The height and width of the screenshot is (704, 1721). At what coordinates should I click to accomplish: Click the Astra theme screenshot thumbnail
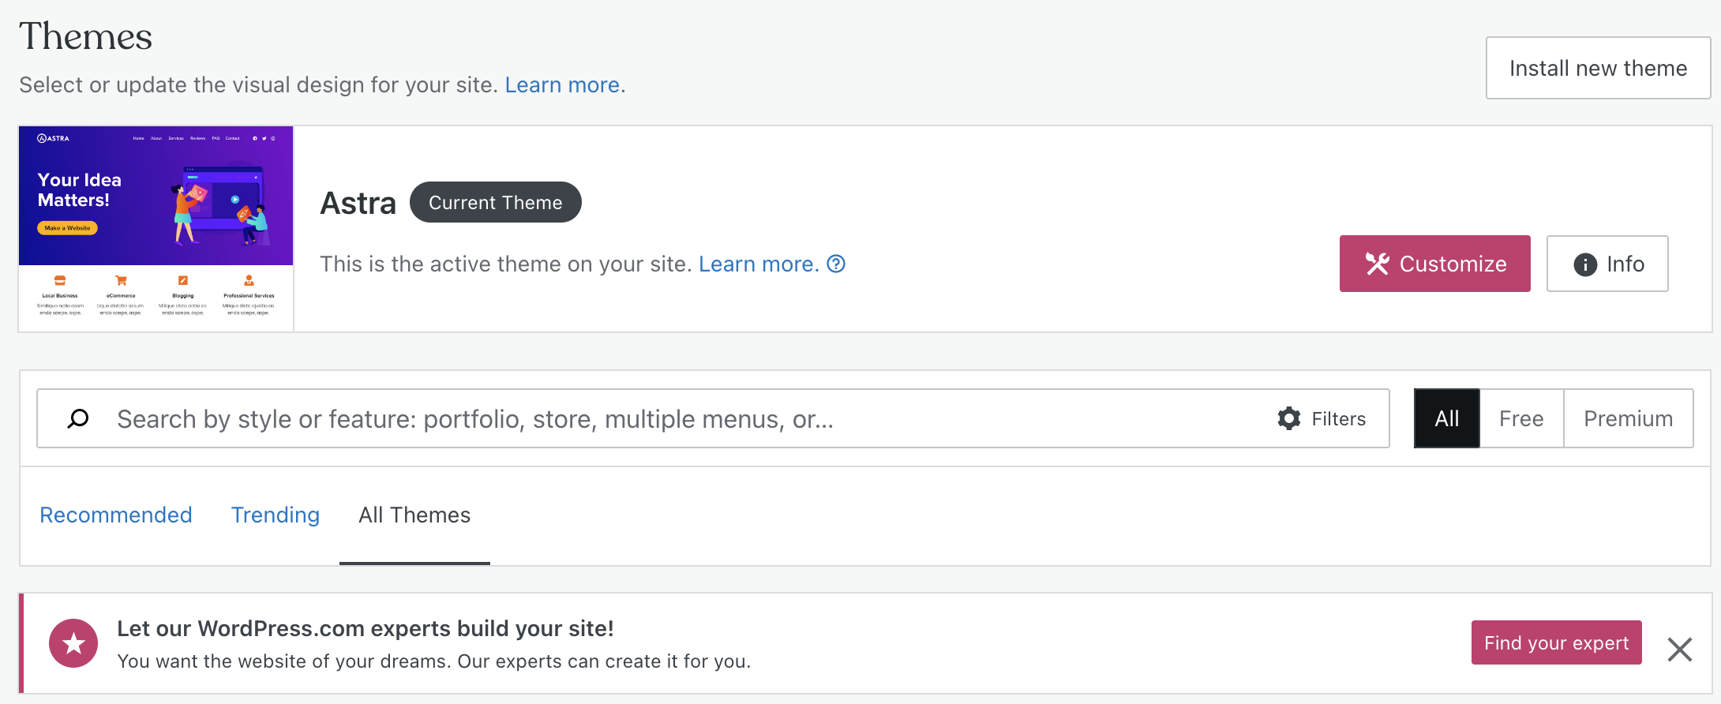(x=156, y=229)
